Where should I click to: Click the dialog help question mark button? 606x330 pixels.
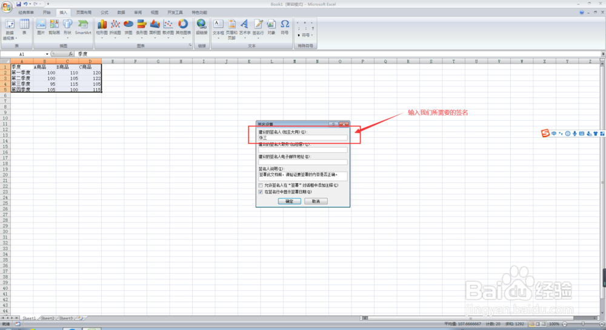(x=333, y=124)
